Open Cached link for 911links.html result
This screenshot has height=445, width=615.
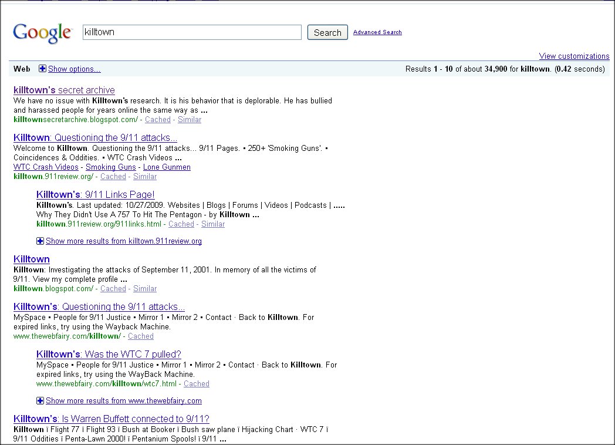181,224
